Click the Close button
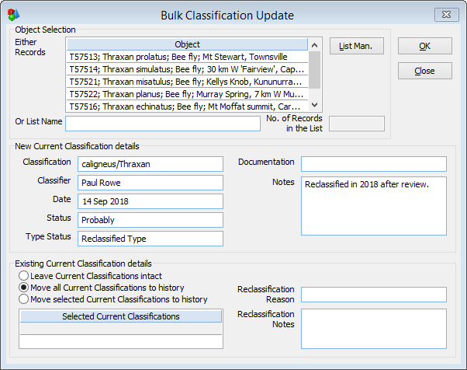467x370 pixels. point(424,71)
